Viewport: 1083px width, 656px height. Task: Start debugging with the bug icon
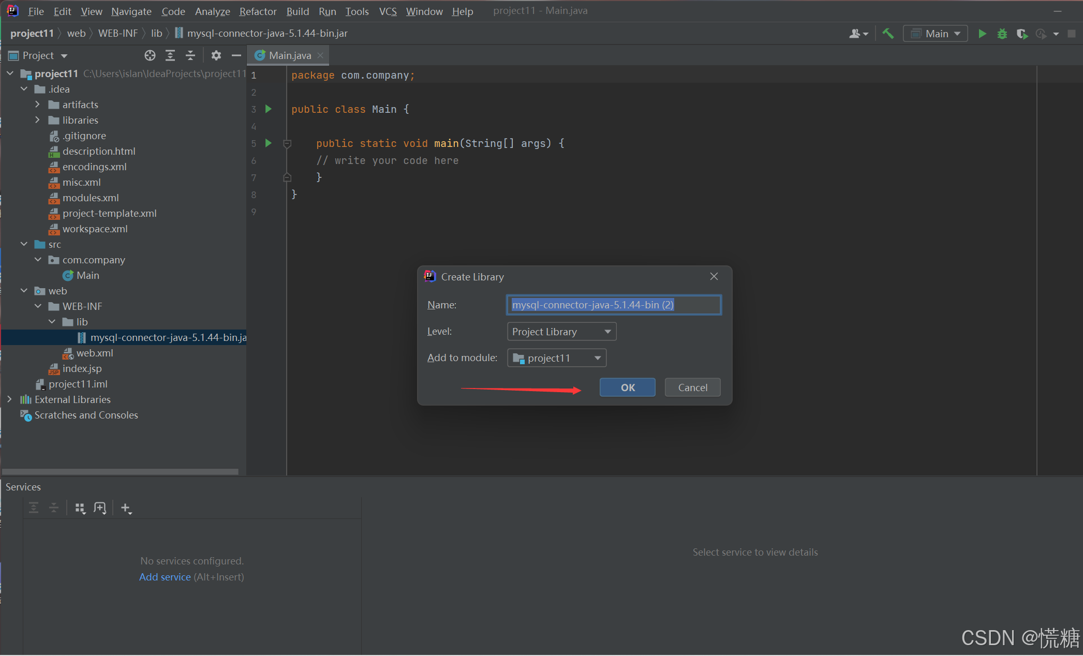pyautogui.click(x=1002, y=34)
